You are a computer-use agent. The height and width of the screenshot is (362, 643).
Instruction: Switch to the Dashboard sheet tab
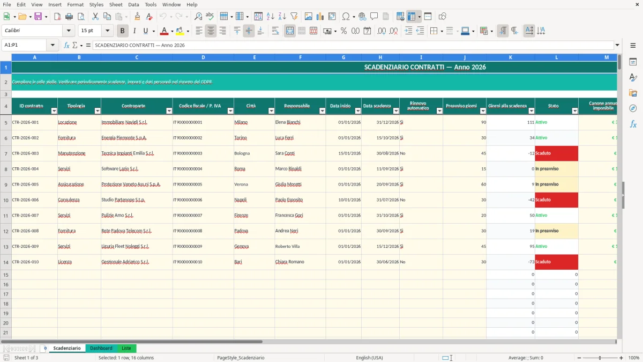pos(101,348)
